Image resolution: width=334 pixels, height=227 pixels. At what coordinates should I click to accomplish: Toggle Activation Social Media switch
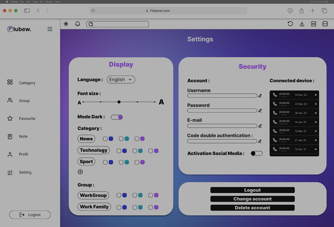coord(257,153)
